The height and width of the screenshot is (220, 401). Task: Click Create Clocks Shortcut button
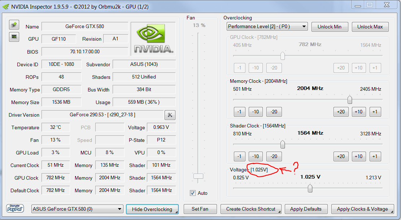tap(251, 209)
